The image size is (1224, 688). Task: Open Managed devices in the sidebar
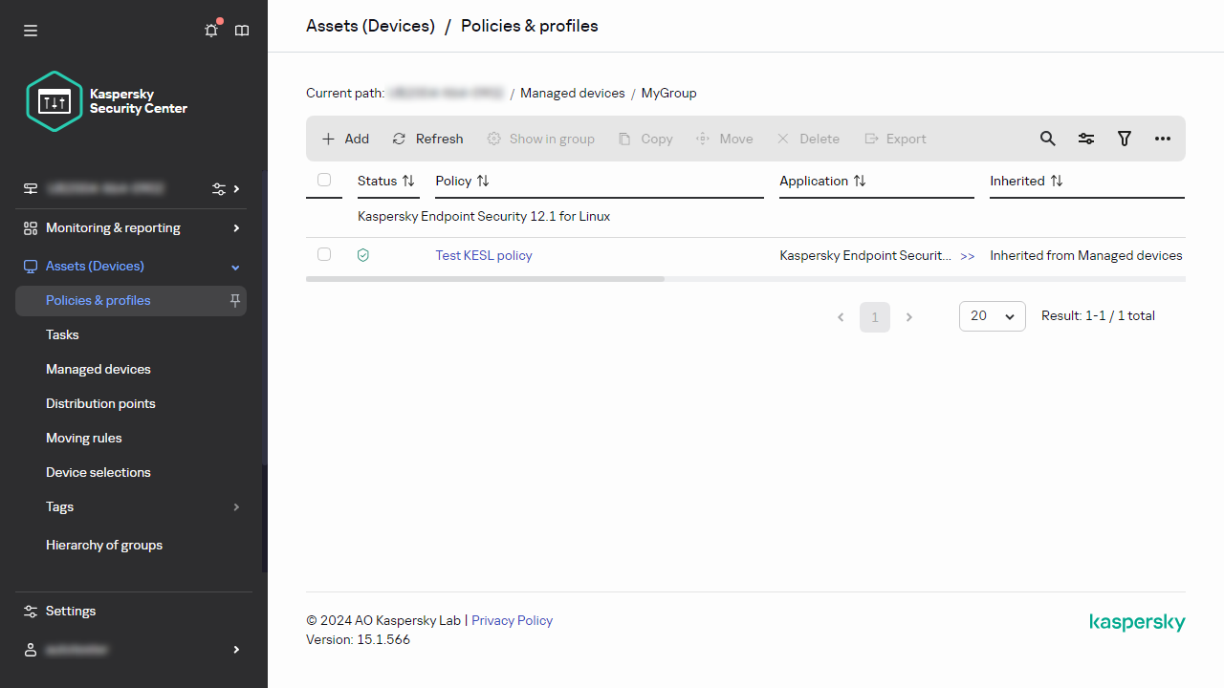coord(98,369)
